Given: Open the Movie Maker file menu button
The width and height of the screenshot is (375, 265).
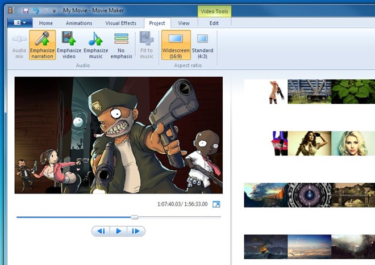Looking at the screenshot, I should coord(20,23).
